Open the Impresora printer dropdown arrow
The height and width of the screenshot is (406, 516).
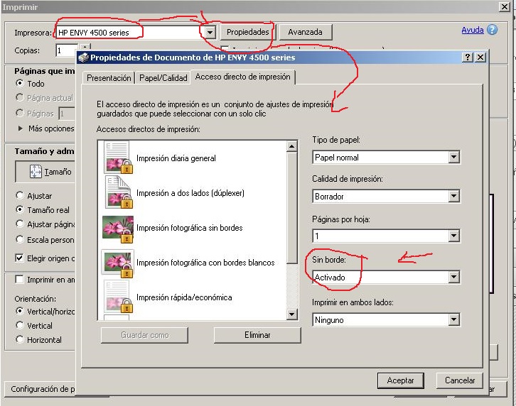(x=210, y=32)
